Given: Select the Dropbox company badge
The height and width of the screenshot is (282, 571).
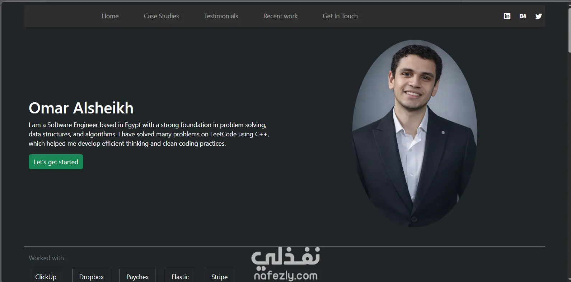Looking at the screenshot, I should [x=91, y=277].
